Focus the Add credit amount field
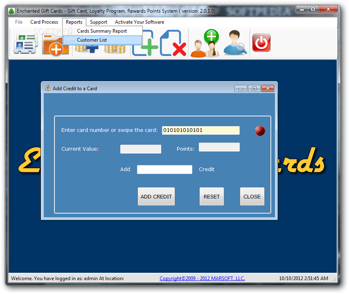 [x=164, y=169]
